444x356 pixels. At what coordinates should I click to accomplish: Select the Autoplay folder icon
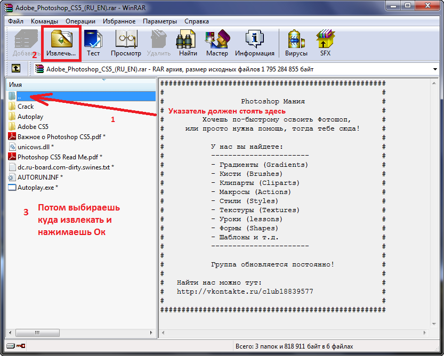pyautogui.click(x=12, y=116)
